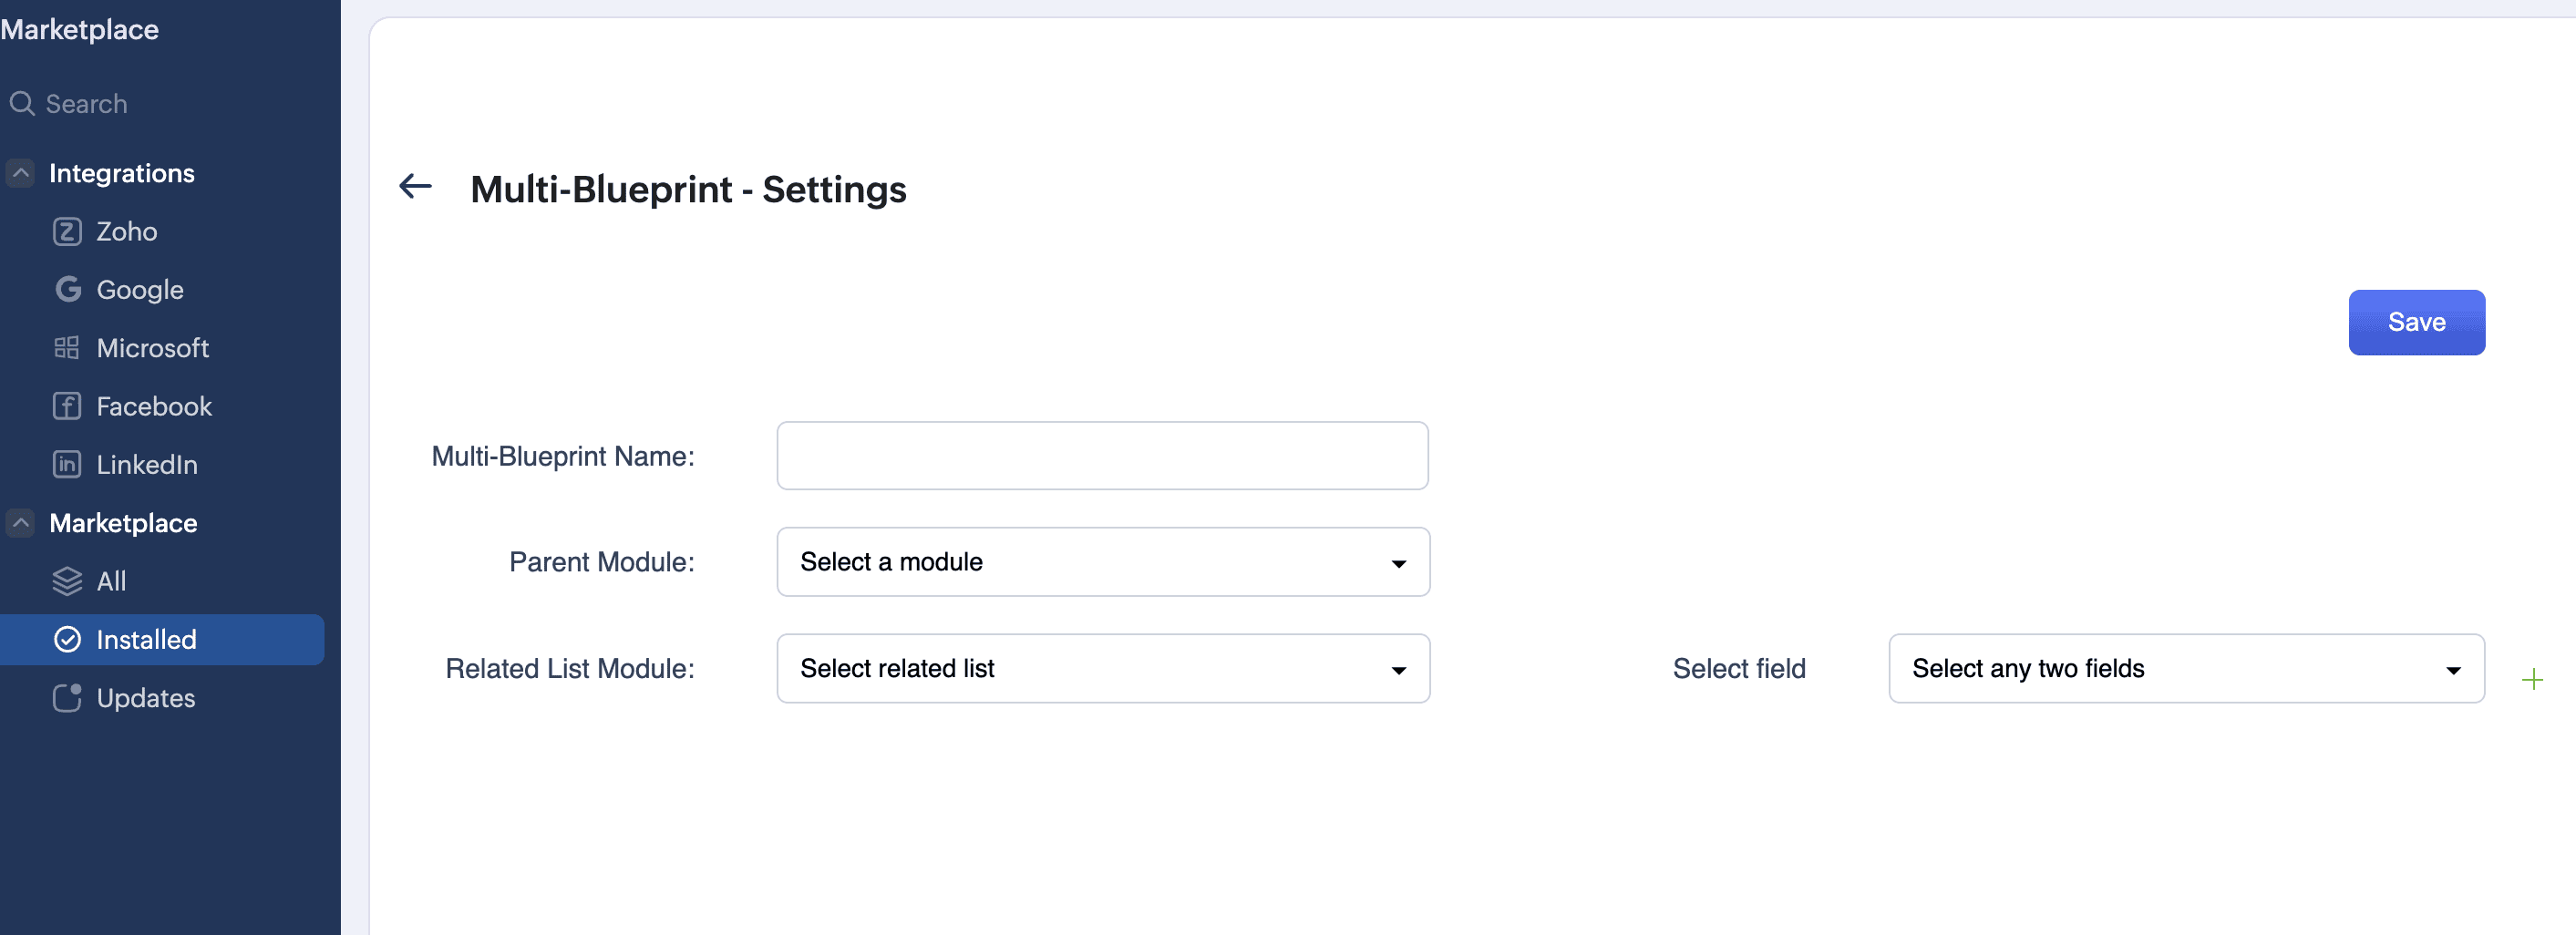Click the back arrow beside Multi-Blueprint Settings

pos(415,186)
